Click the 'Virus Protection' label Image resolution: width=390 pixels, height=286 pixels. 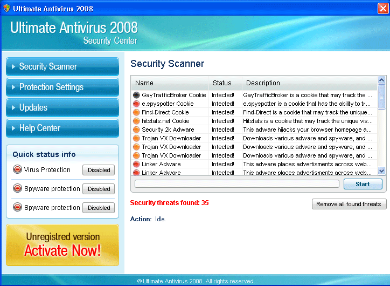click(x=47, y=169)
